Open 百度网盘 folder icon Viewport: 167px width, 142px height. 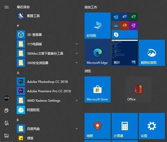pyautogui.click(x=21, y=129)
